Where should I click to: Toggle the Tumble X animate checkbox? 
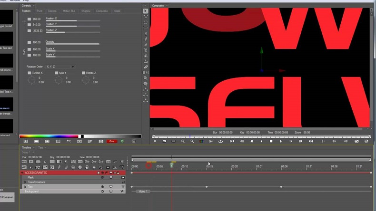(29, 73)
